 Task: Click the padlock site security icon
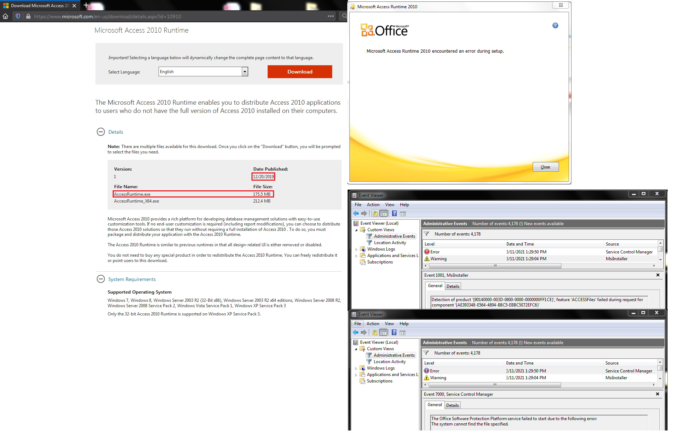(x=28, y=16)
